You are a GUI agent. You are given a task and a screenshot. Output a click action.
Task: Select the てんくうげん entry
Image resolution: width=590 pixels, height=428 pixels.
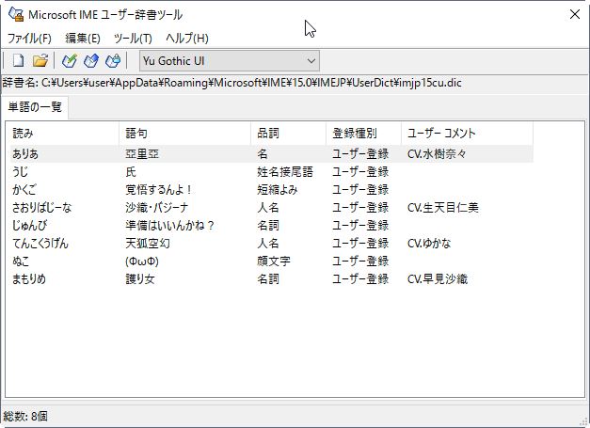tap(40, 244)
